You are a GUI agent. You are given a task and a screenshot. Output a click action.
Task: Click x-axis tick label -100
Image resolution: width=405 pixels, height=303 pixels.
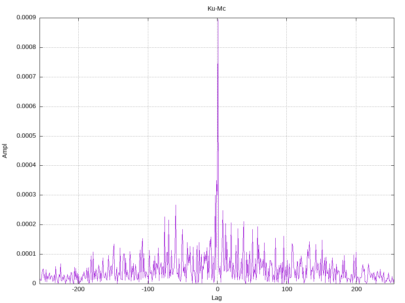[148, 289]
